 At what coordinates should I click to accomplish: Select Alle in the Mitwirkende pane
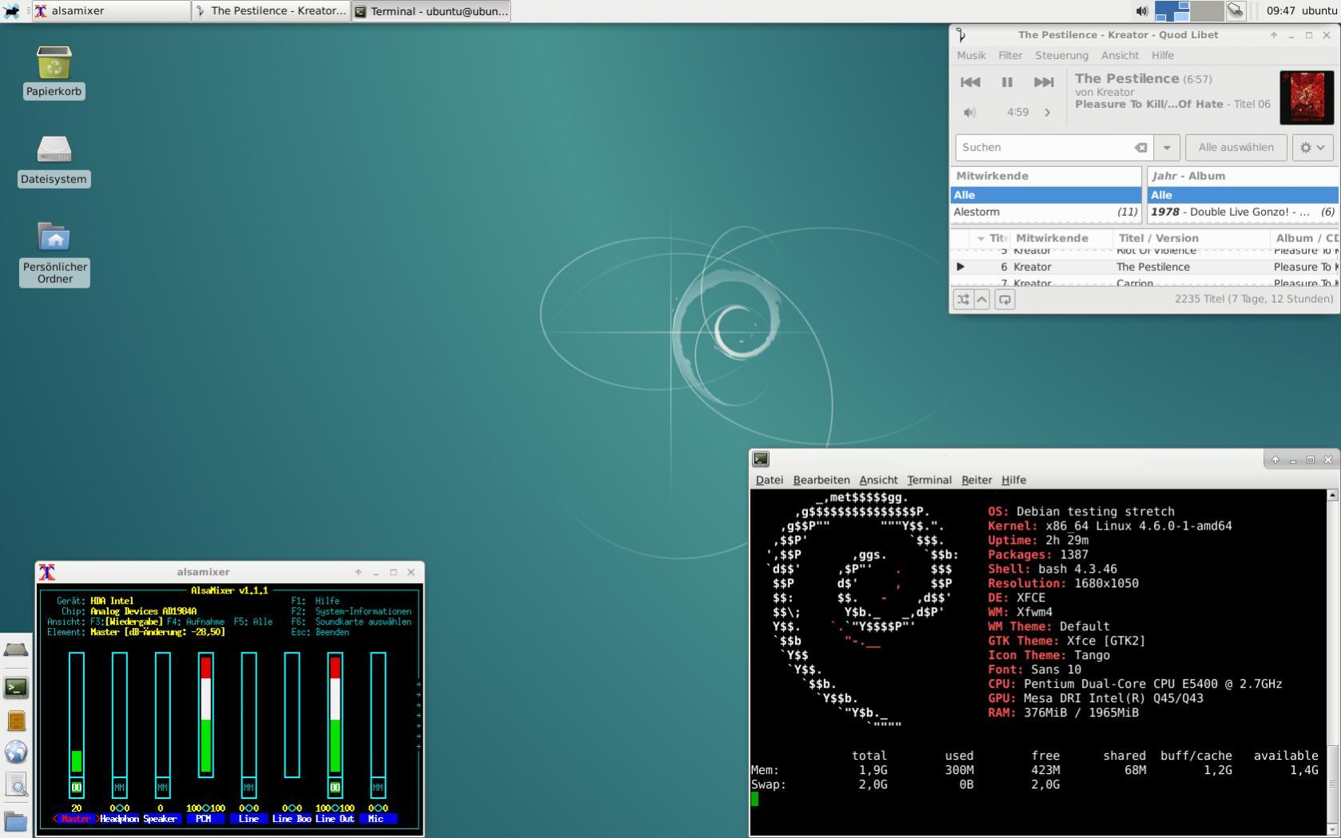pos(1045,195)
